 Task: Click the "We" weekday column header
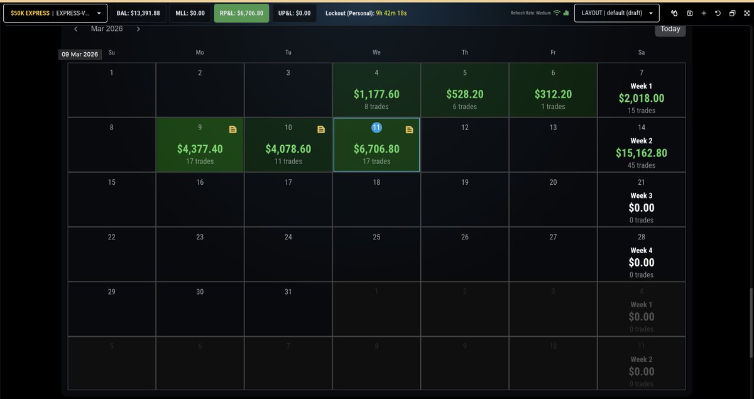[376, 53]
